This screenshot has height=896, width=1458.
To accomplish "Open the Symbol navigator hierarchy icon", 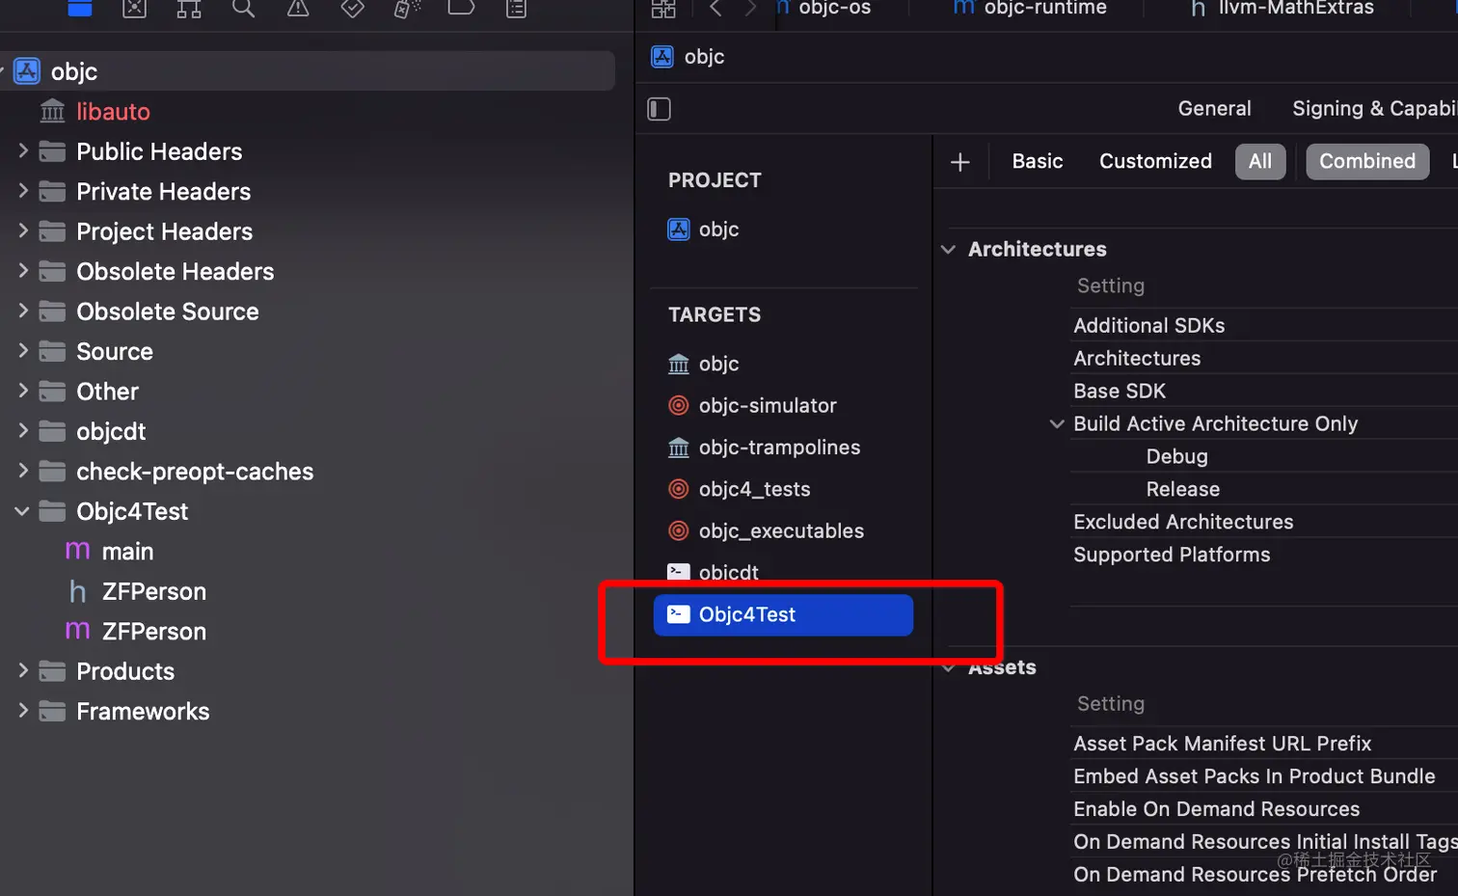I will [x=189, y=9].
